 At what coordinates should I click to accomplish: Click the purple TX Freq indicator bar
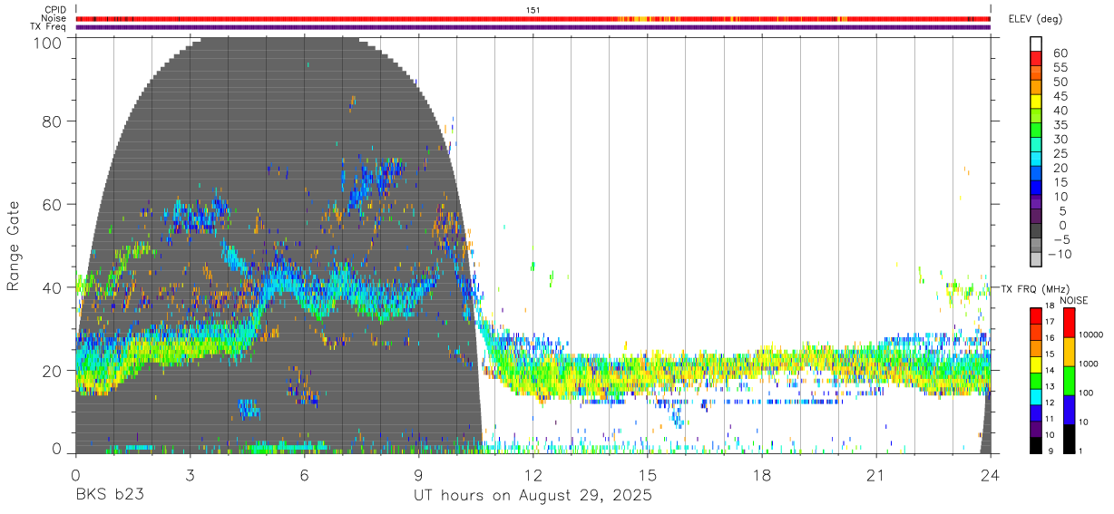pyautogui.click(x=533, y=27)
